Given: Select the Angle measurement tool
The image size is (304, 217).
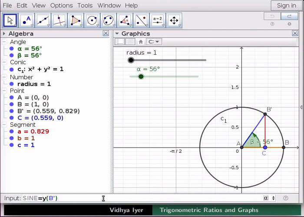Looking at the screenshot, I should (x=125, y=20).
